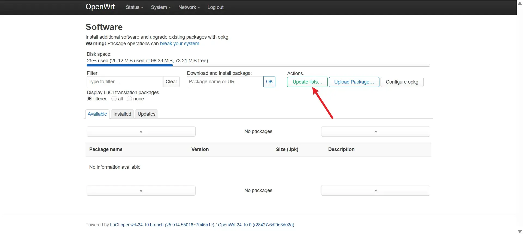The height and width of the screenshot is (234, 523).
Task: Expand the Status dropdown menu
Action: pyautogui.click(x=134, y=7)
